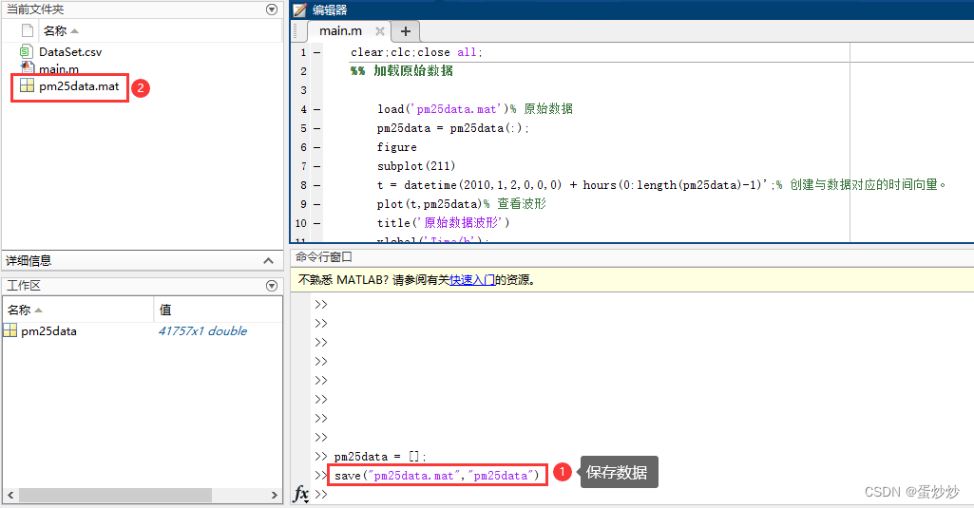Click file type icon column header
The width and height of the screenshot is (974, 508).
tap(28, 30)
